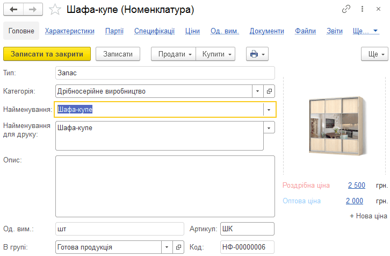Click the Код field НФ-00000006
Viewport: 390px width, 256px height.
(x=247, y=247)
